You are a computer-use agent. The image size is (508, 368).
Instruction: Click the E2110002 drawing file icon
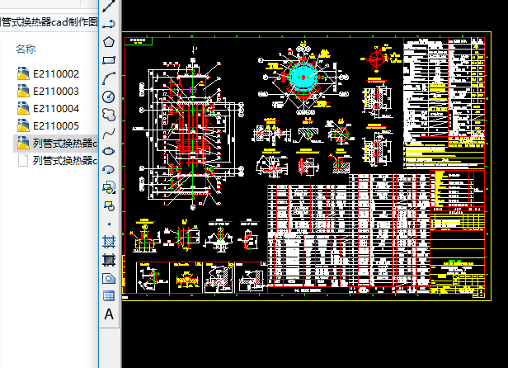click(x=23, y=73)
